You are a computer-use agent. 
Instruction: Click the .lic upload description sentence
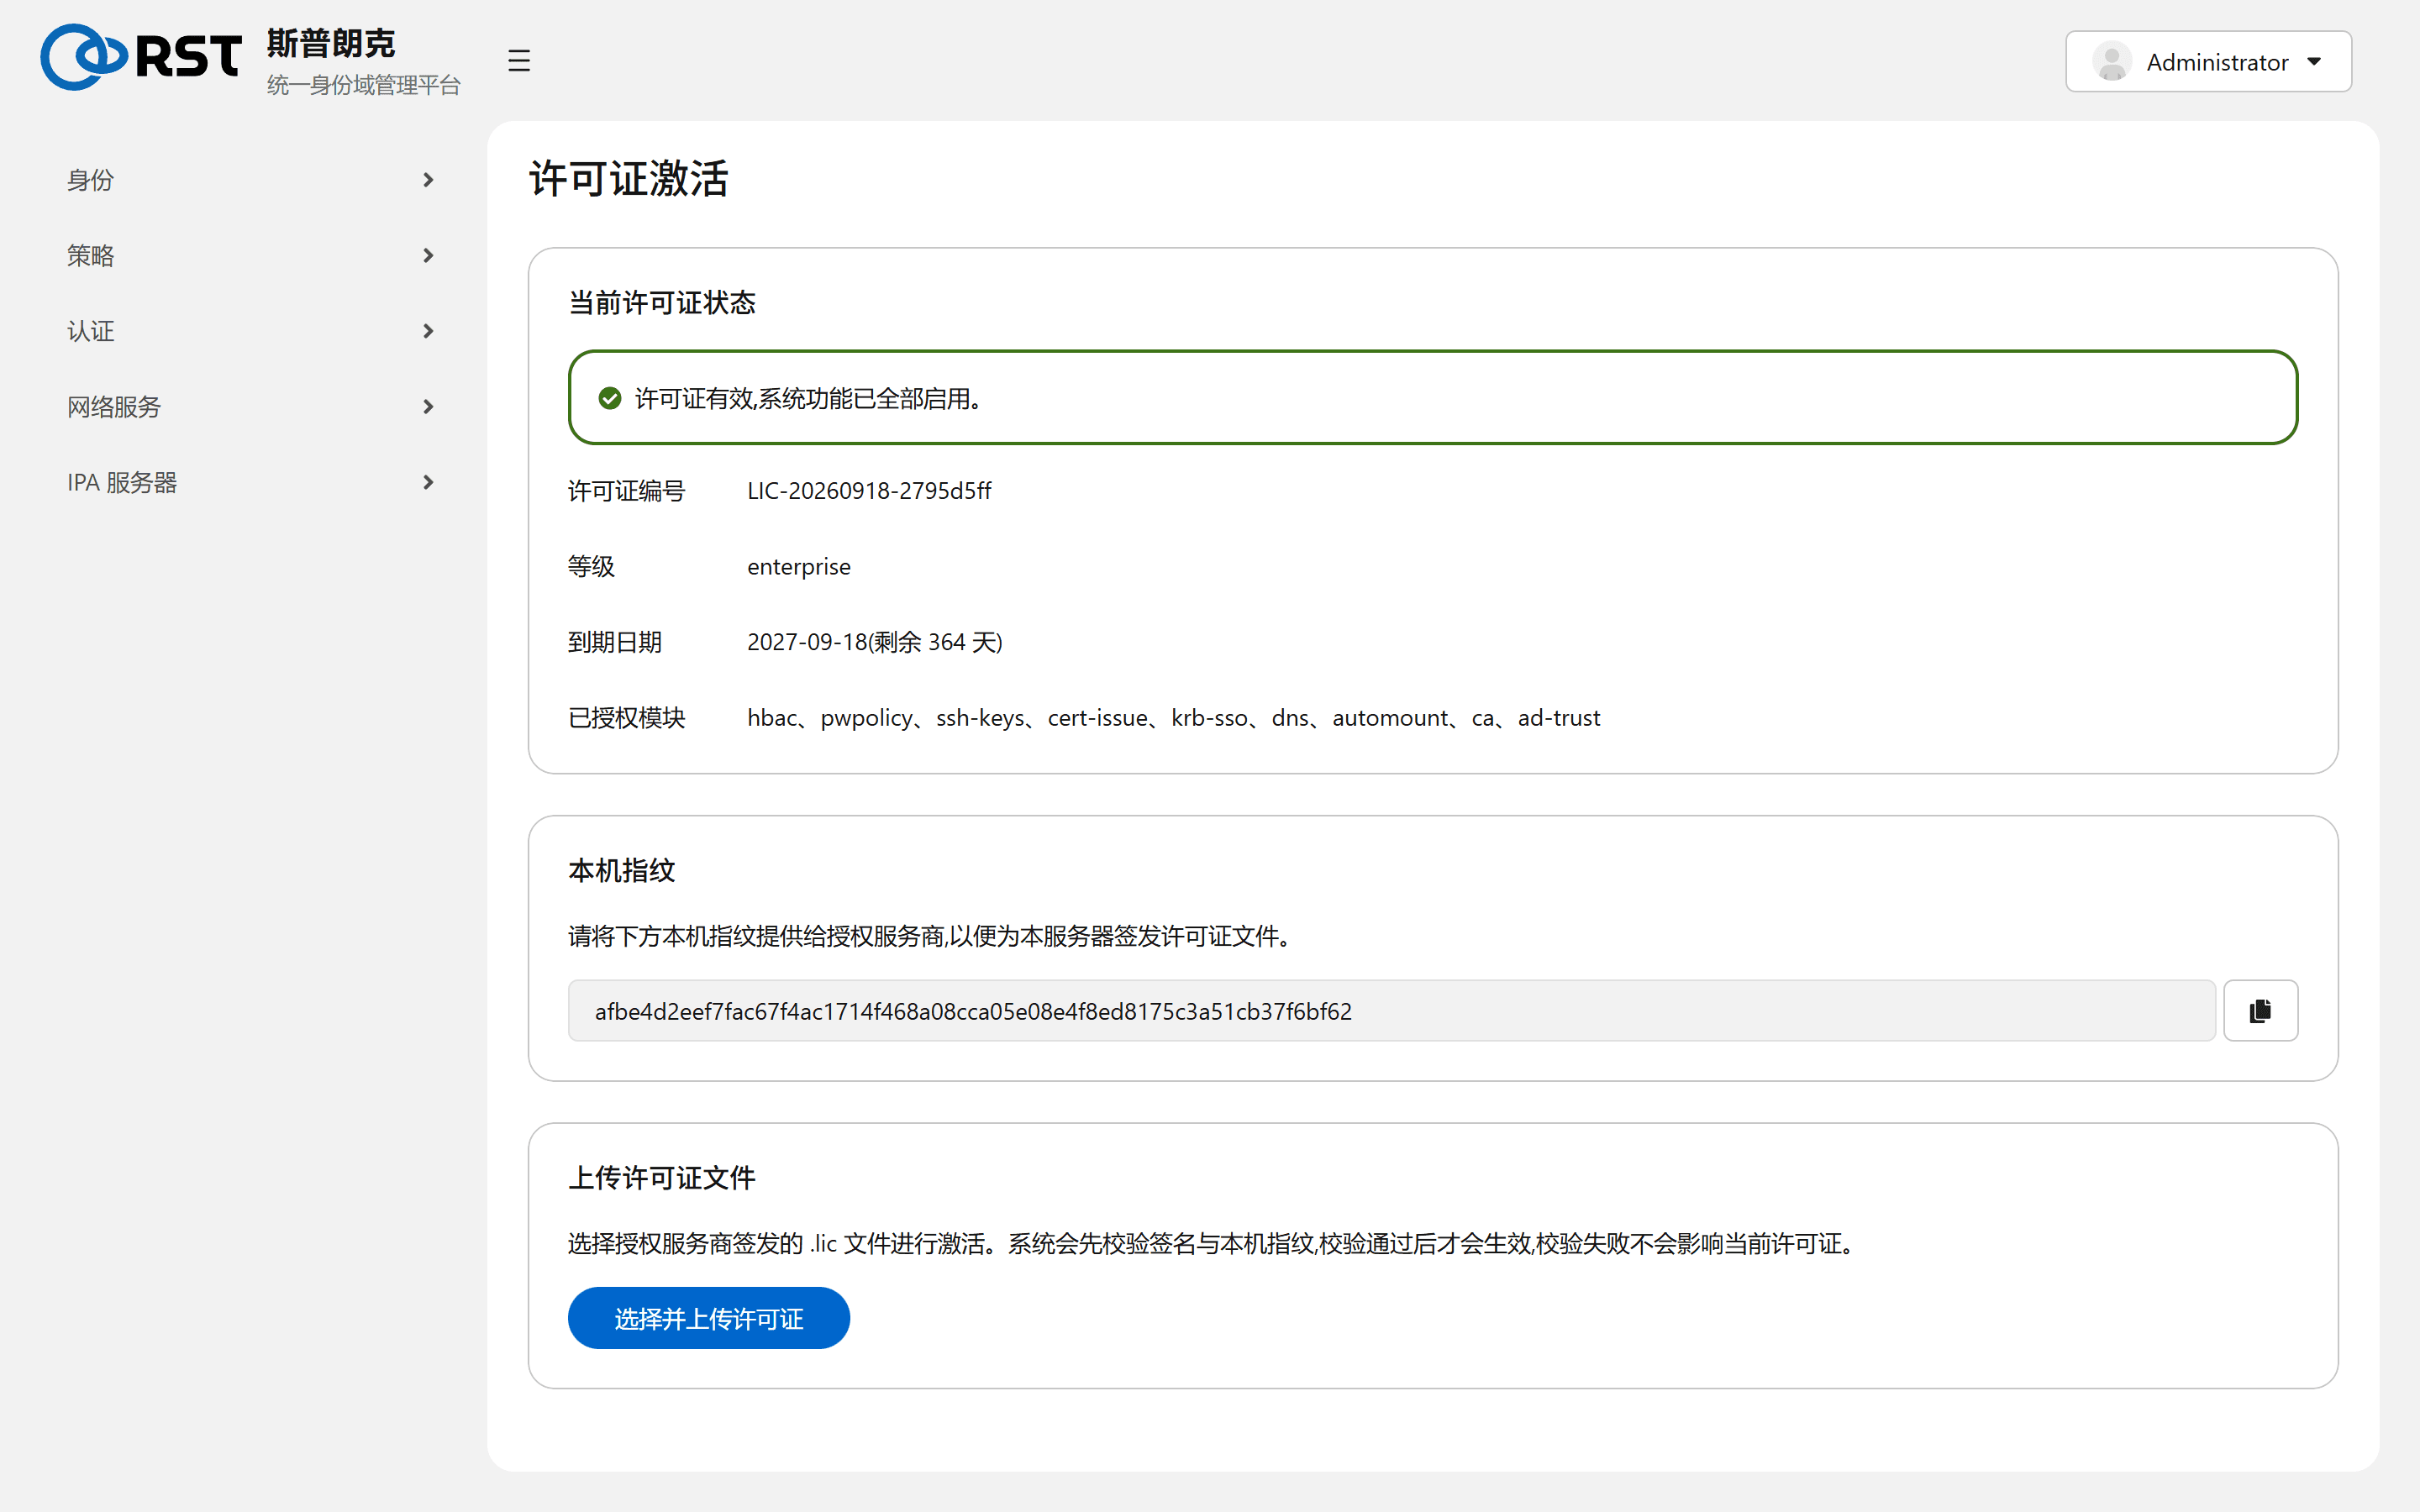pos(1213,1243)
